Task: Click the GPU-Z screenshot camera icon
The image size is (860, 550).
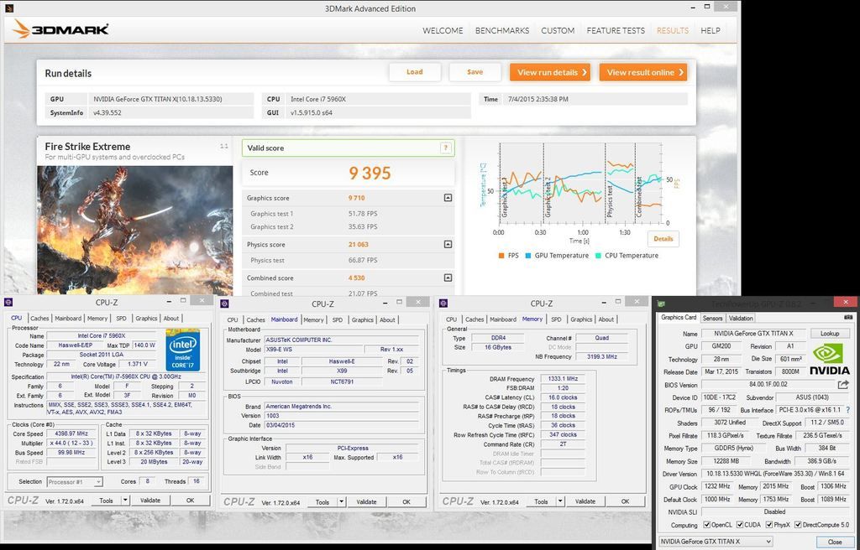Action: coord(847,317)
